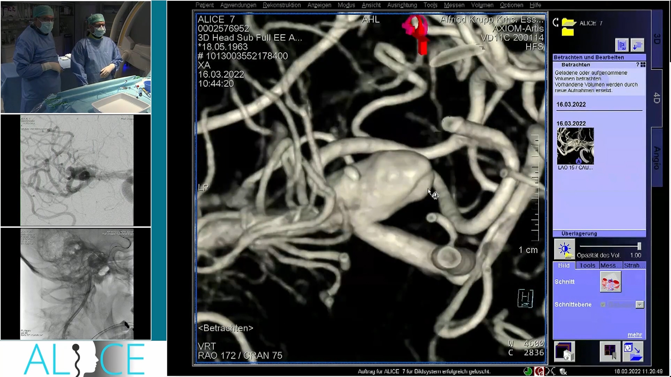Select the LAO 15 / CAU volume thumbnail
Viewport: 671px width, 377px height.
point(575,146)
